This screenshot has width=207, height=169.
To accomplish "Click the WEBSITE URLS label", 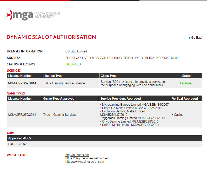I will point(18,155).
